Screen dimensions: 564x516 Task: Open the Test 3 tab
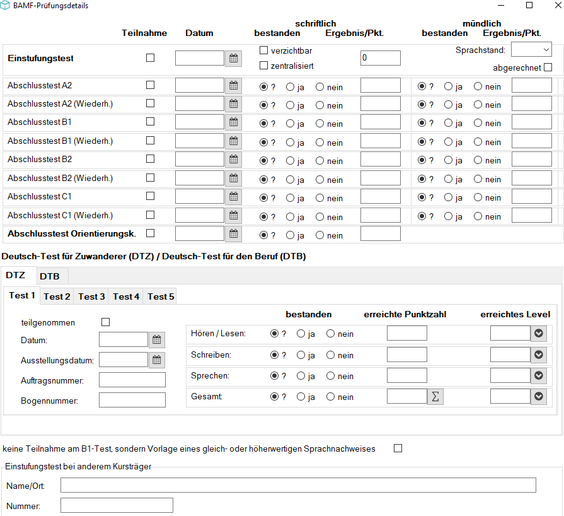91,296
